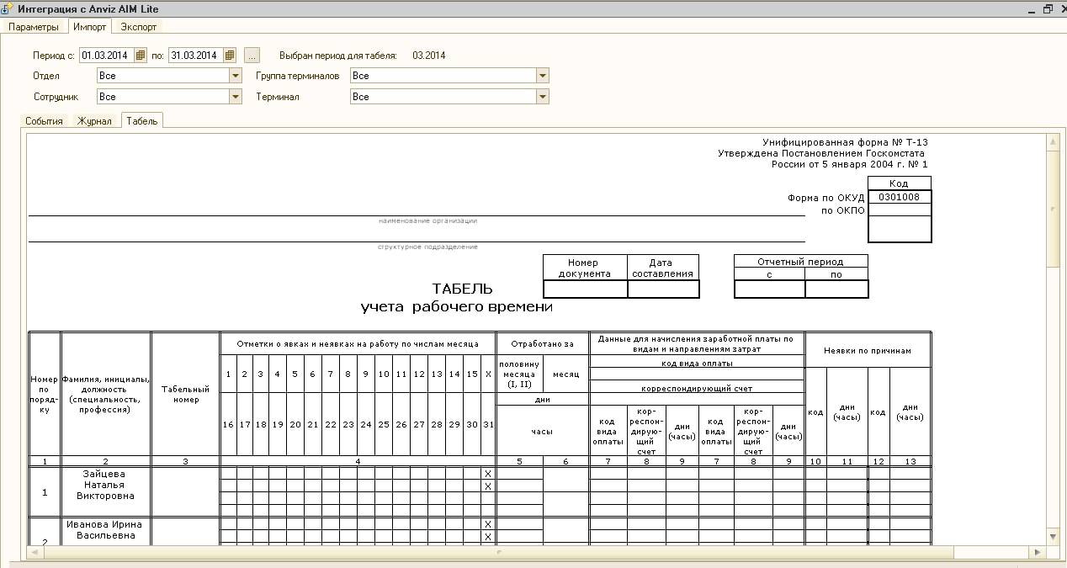The width and height of the screenshot is (1067, 568).
Task: Click the horizontal scrollbar left arrow
Action: coord(35,553)
